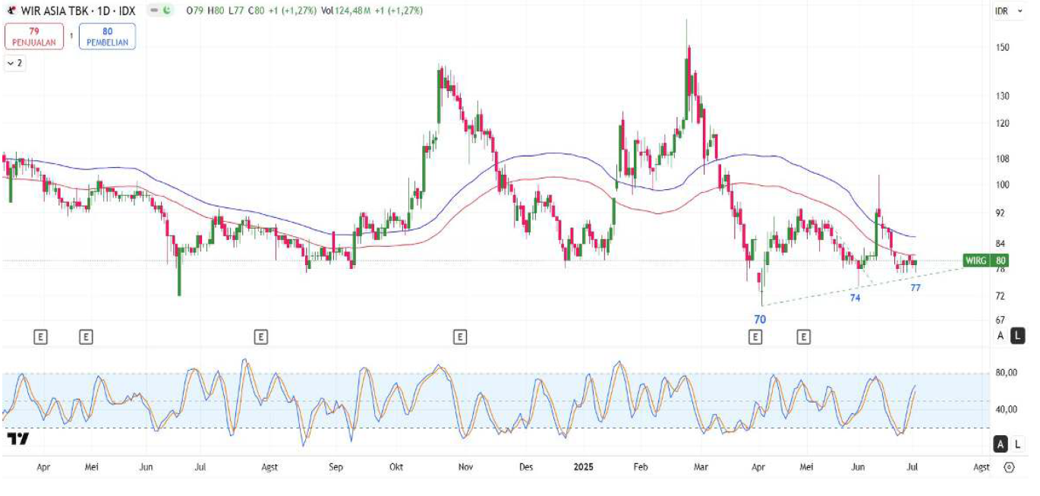Click the green moon market-status icon
This screenshot has height=496, width=1040.
[x=168, y=11]
